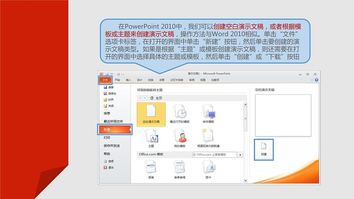Switch to the Home (开始) ribbon tab
Image resolution: width=354 pixels, height=199 pixels.
click(117, 80)
